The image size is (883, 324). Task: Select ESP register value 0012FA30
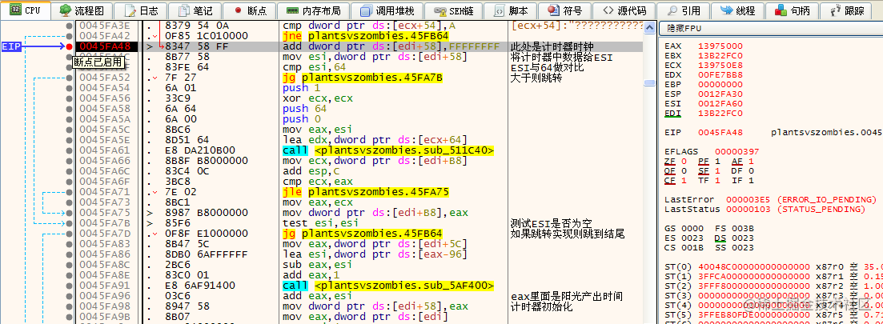tap(720, 94)
